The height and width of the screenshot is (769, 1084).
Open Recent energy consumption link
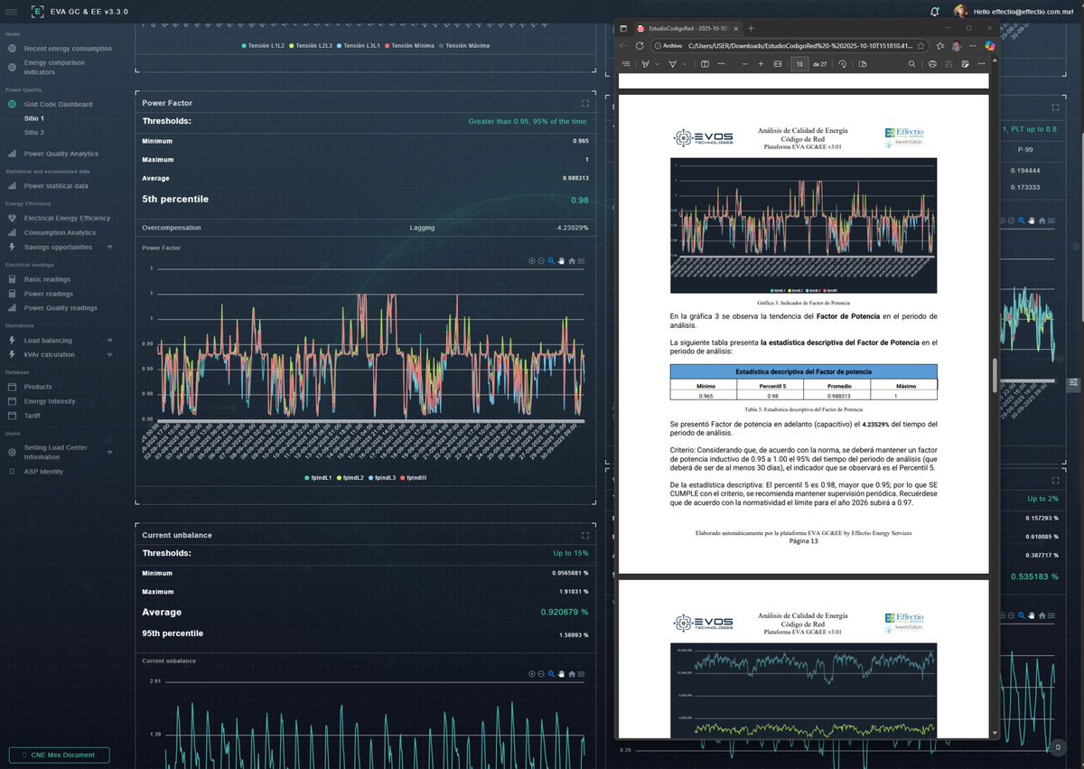pos(68,49)
